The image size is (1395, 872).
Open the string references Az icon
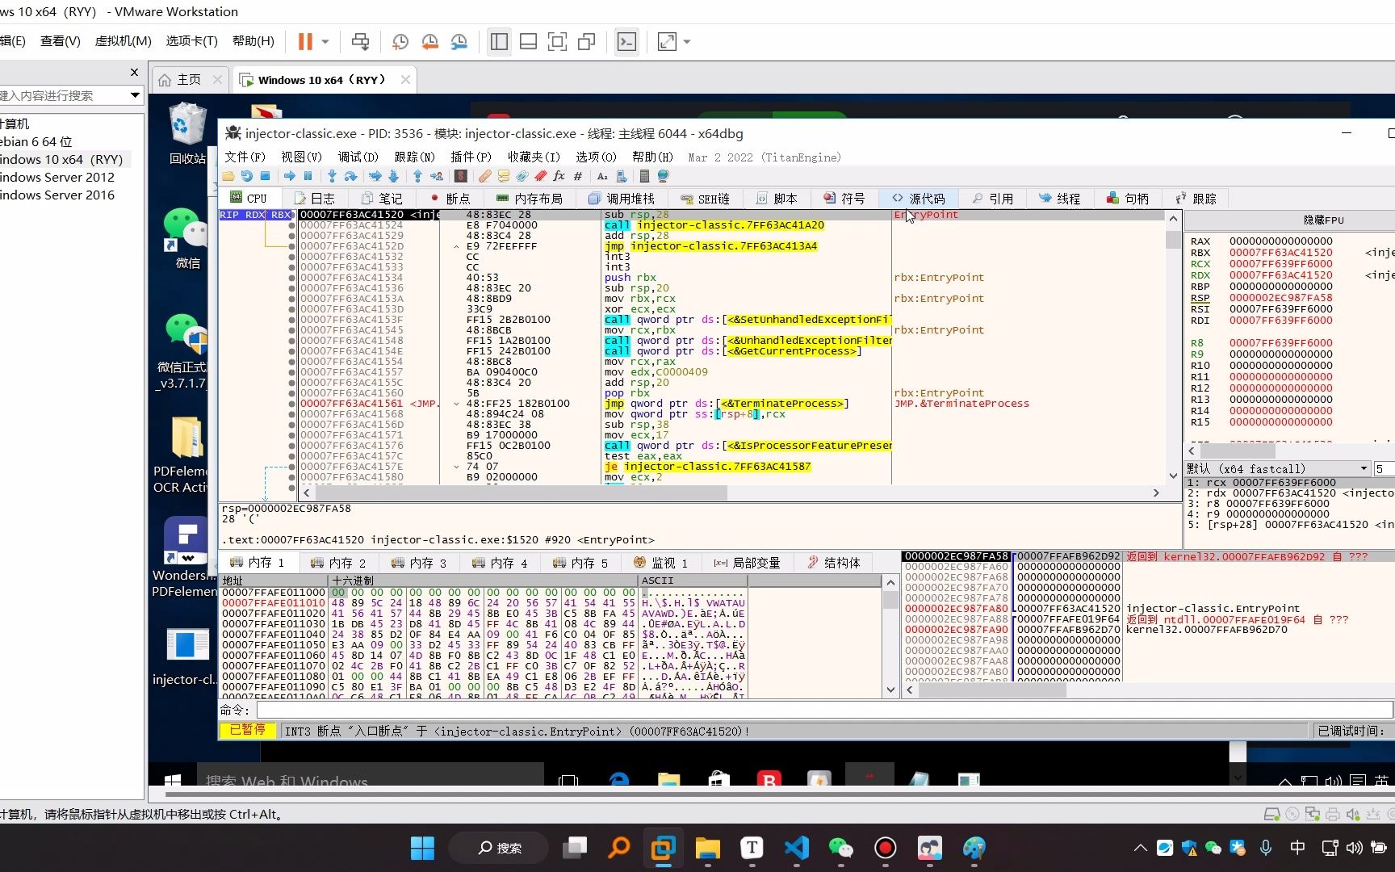pyautogui.click(x=602, y=176)
